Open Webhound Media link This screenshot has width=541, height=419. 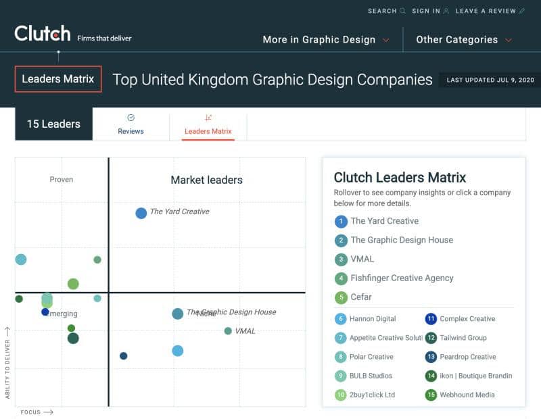point(467,395)
